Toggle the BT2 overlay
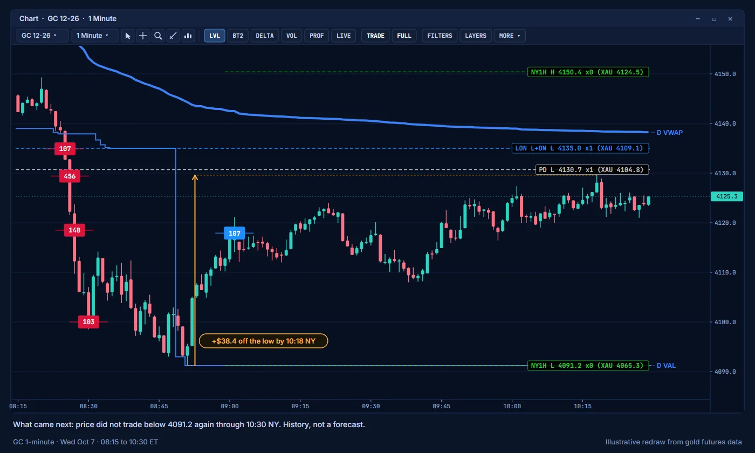Viewport: 755px width, 453px height. (238, 36)
